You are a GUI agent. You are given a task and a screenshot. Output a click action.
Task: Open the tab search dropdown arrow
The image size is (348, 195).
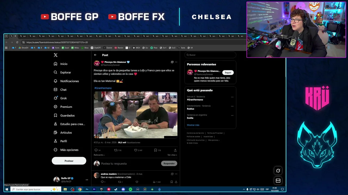pos(6,36)
